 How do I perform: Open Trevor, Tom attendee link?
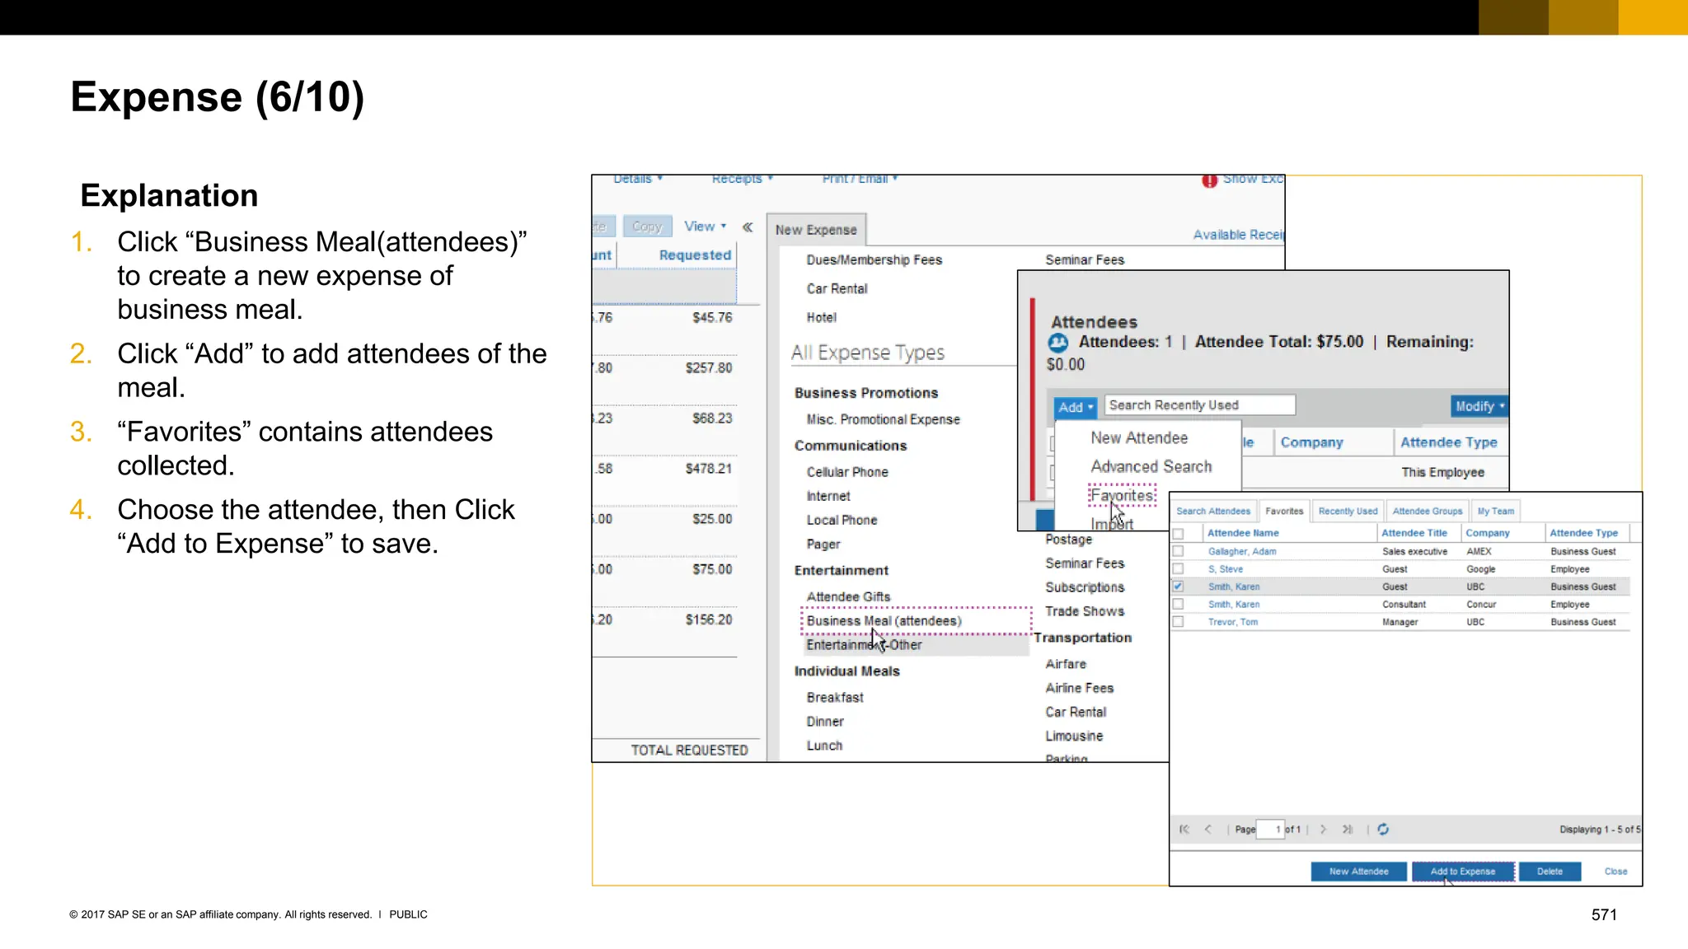click(x=1233, y=622)
